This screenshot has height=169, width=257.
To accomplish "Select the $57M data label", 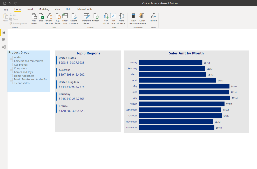I will click(x=207, y=63).
